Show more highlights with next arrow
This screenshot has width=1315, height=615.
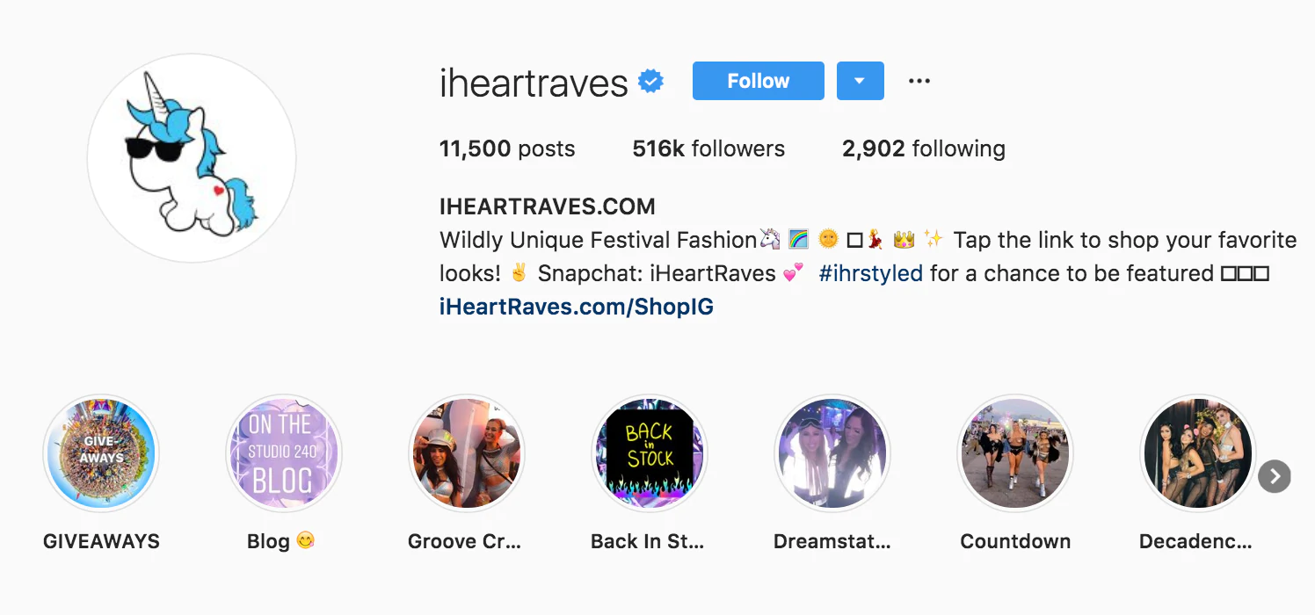click(x=1275, y=477)
